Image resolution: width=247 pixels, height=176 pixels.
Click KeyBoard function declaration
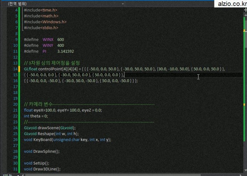pyautogui.click(x=67, y=140)
